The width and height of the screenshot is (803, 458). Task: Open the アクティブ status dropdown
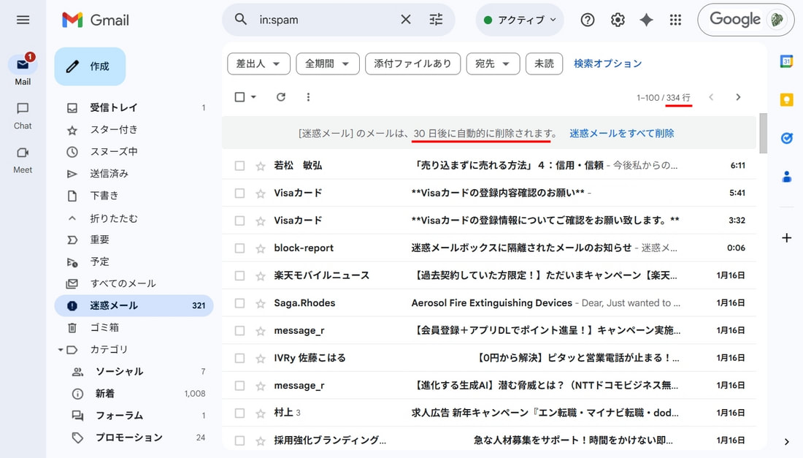click(x=520, y=20)
